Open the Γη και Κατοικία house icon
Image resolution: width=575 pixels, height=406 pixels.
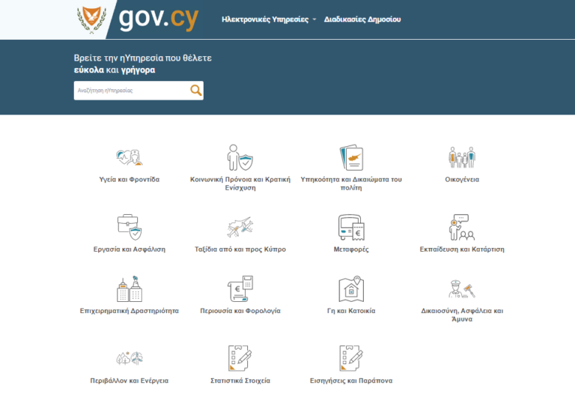click(351, 288)
